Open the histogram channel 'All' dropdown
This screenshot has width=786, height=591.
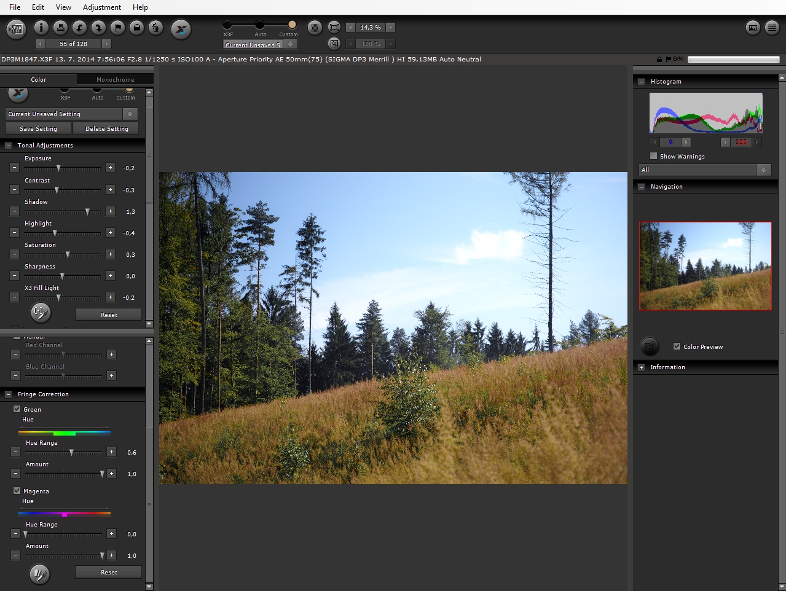[705, 170]
